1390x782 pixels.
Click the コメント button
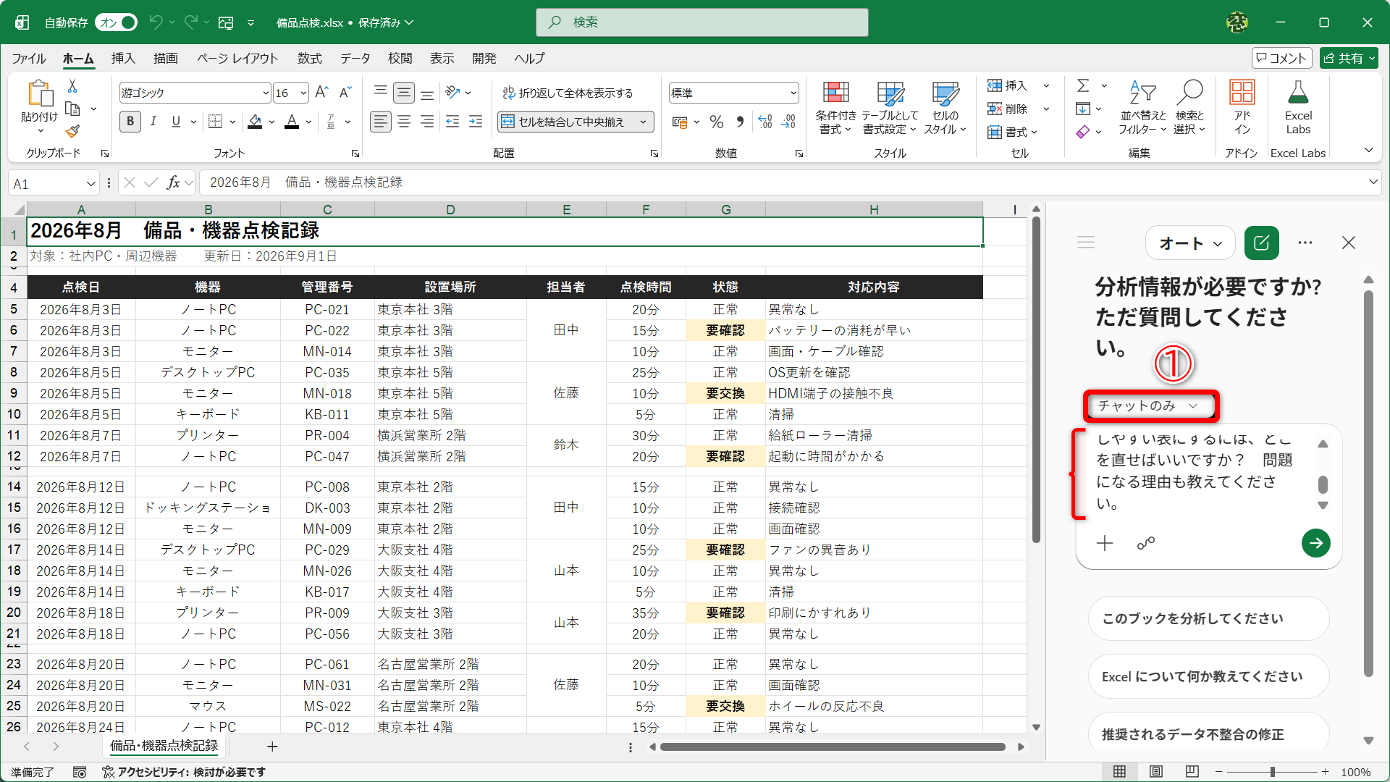pos(1281,58)
